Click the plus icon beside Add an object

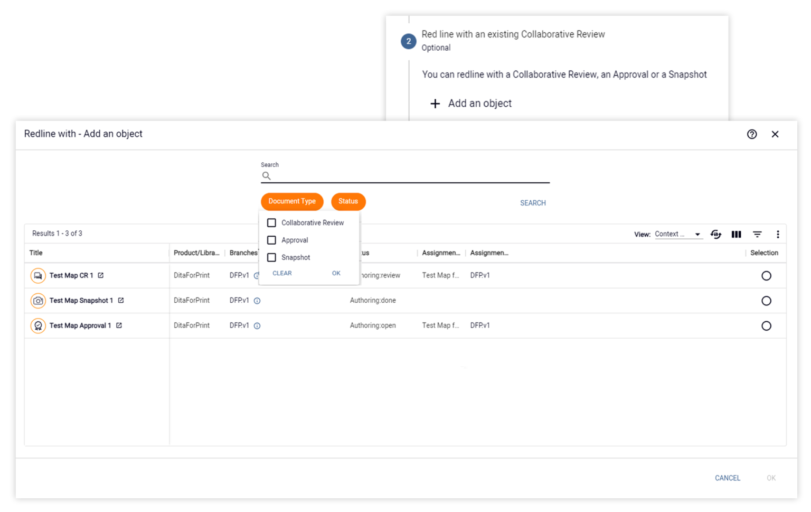tap(435, 104)
